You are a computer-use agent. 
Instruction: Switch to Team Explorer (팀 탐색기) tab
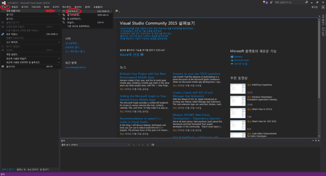click(x=44, y=169)
